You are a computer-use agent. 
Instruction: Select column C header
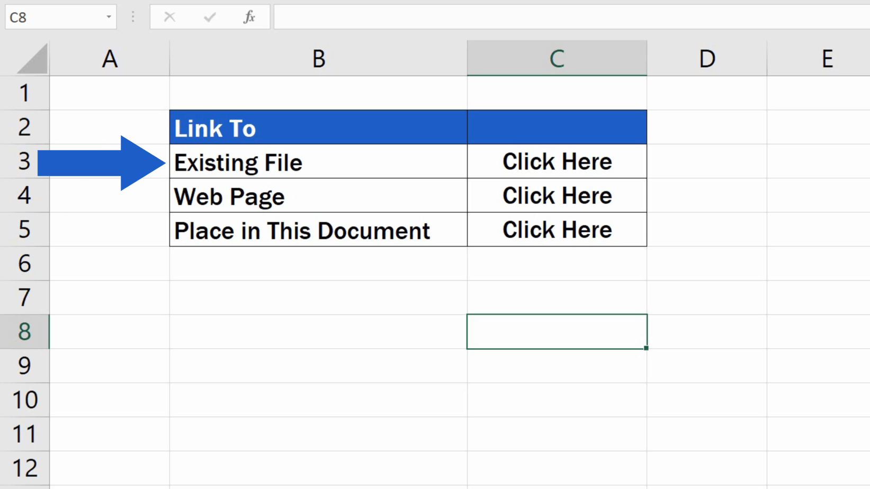pos(557,58)
